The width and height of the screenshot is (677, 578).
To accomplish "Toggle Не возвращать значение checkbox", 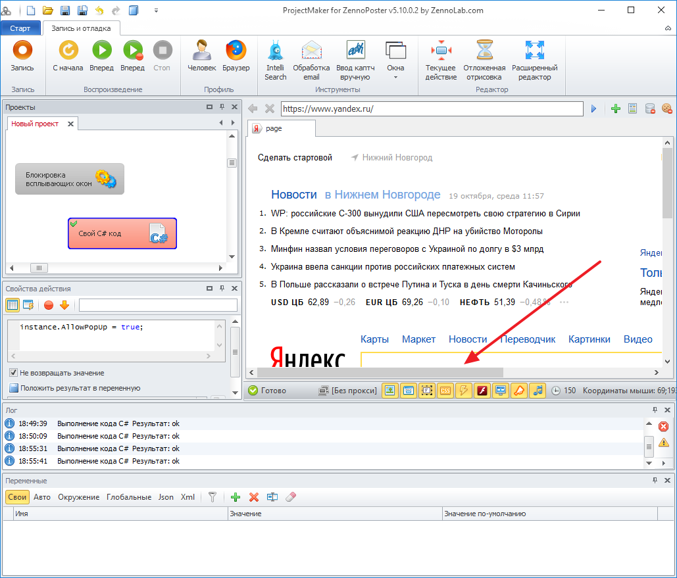I will [x=13, y=373].
